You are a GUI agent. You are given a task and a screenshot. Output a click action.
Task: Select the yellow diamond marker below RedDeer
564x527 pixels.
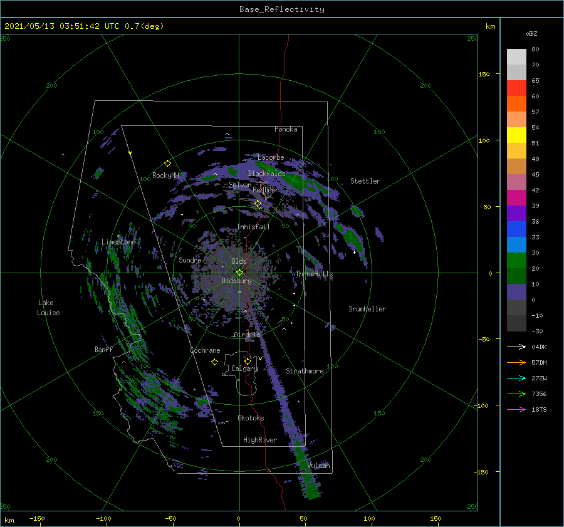(258, 204)
